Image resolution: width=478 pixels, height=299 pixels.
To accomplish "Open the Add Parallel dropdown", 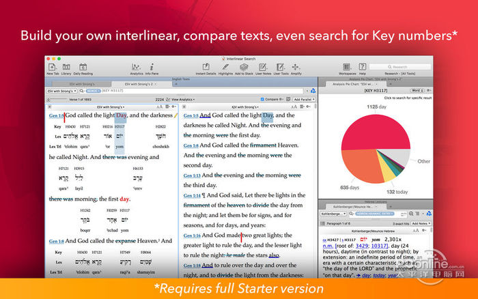I will (x=304, y=100).
